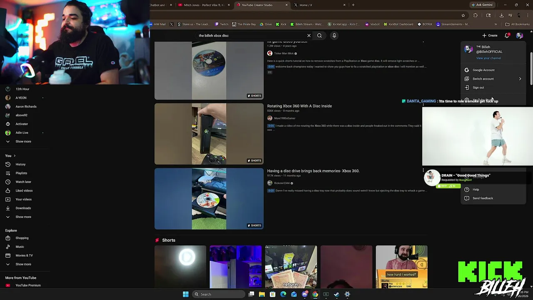Open the PlayStation disc Shorts thumbnail

click(209, 70)
